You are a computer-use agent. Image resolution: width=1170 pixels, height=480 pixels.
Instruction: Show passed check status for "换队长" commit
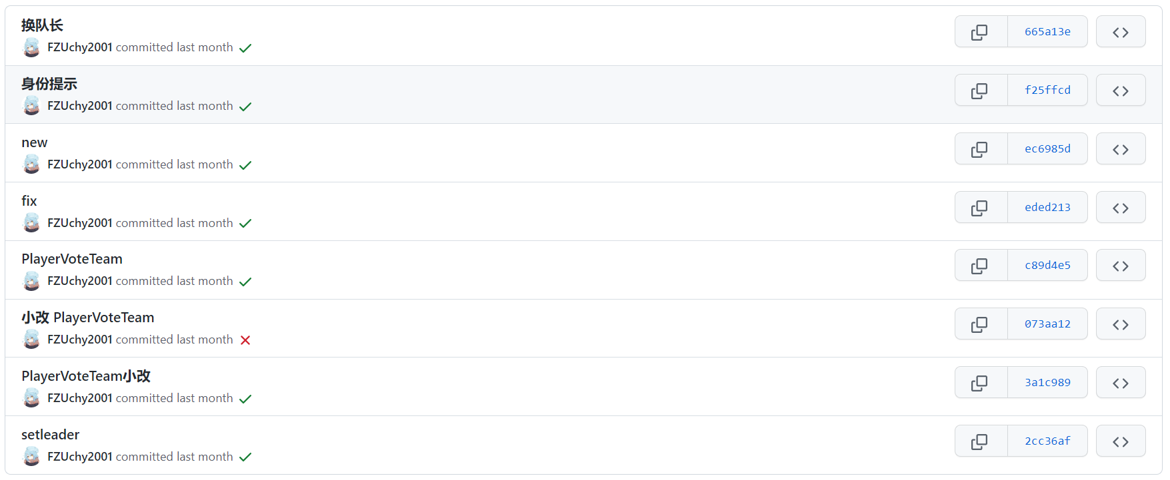(245, 48)
